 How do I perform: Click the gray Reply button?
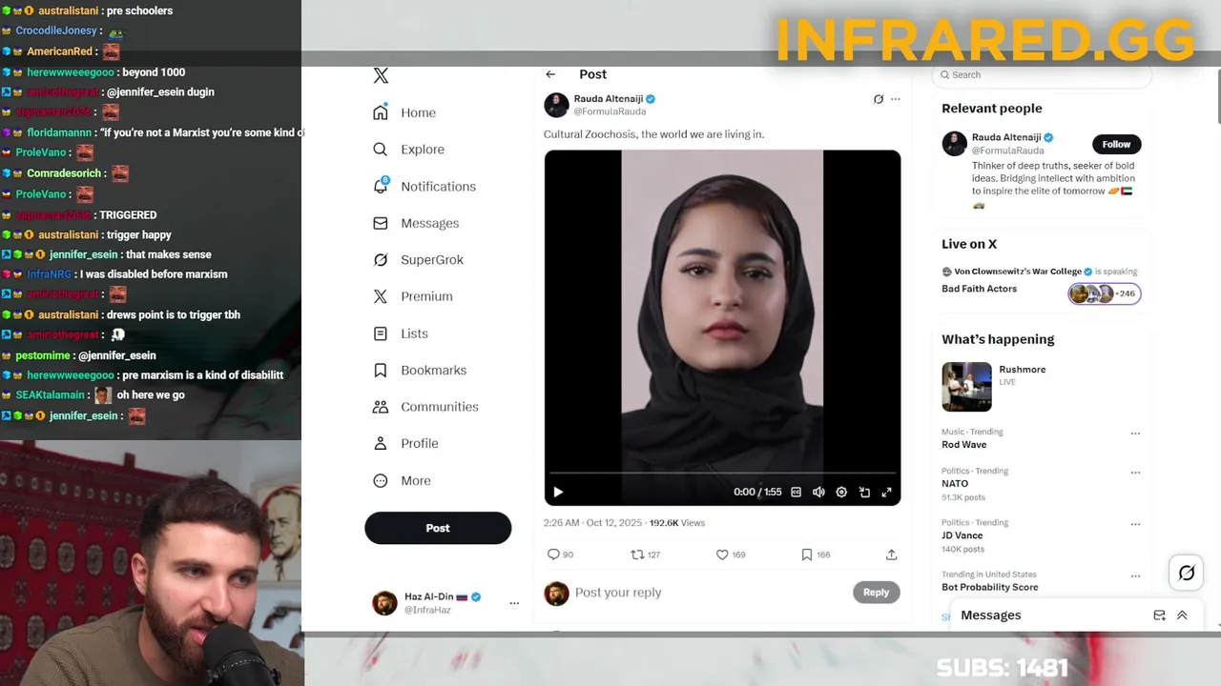pos(876,593)
